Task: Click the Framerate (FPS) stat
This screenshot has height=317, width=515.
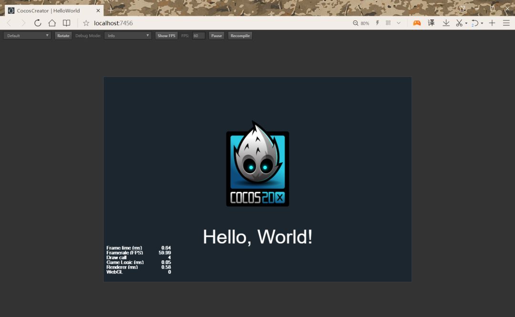Action: coord(139,253)
